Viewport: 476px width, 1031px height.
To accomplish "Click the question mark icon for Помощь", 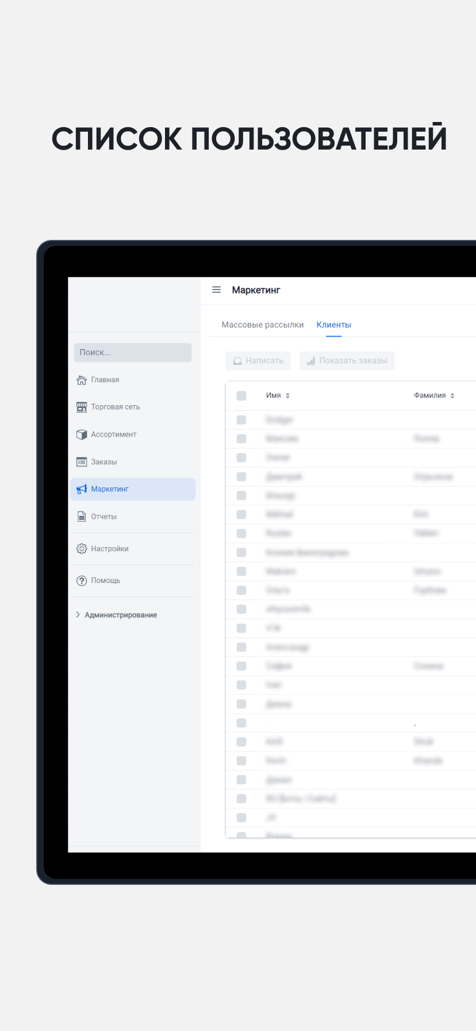I will (x=82, y=581).
